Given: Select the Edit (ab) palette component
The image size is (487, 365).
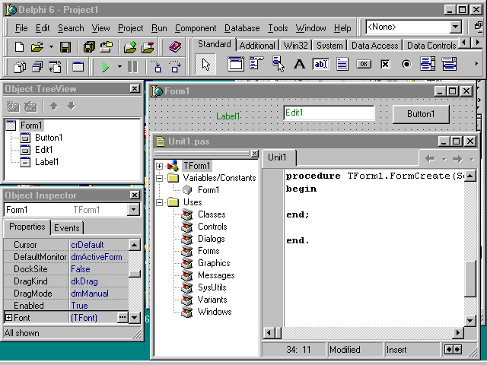Looking at the screenshot, I should tap(321, 64).
